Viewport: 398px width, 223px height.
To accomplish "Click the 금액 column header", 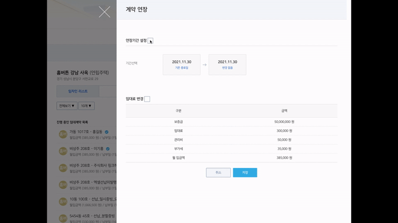I will tap(284, 111).
